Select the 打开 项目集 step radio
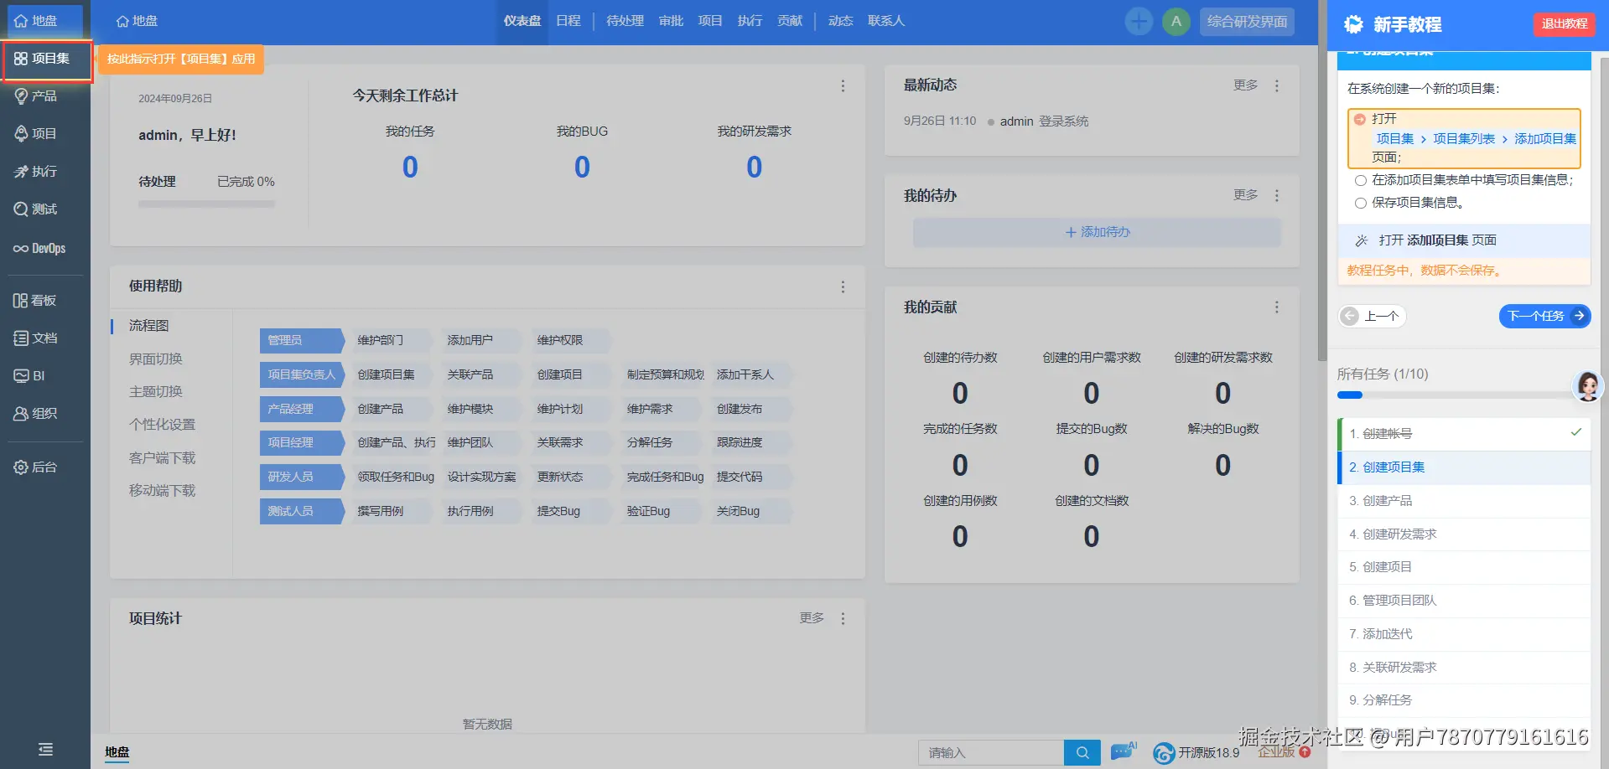 coord(1360,119)
